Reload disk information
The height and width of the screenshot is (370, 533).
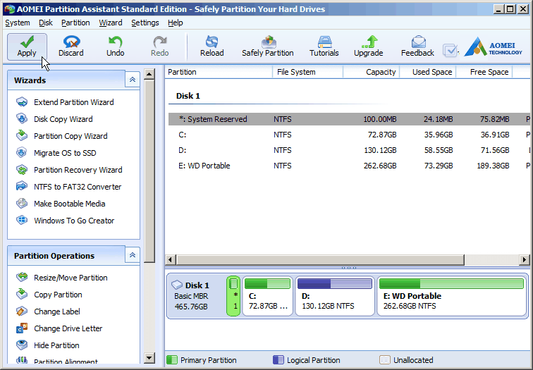pyautogui.click(x=212, y=47)
